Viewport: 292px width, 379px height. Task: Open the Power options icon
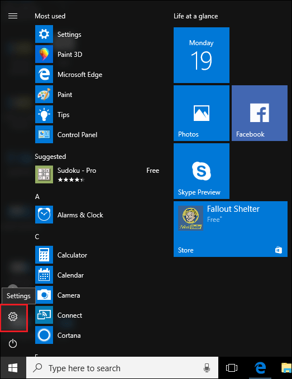pos(13,343)
